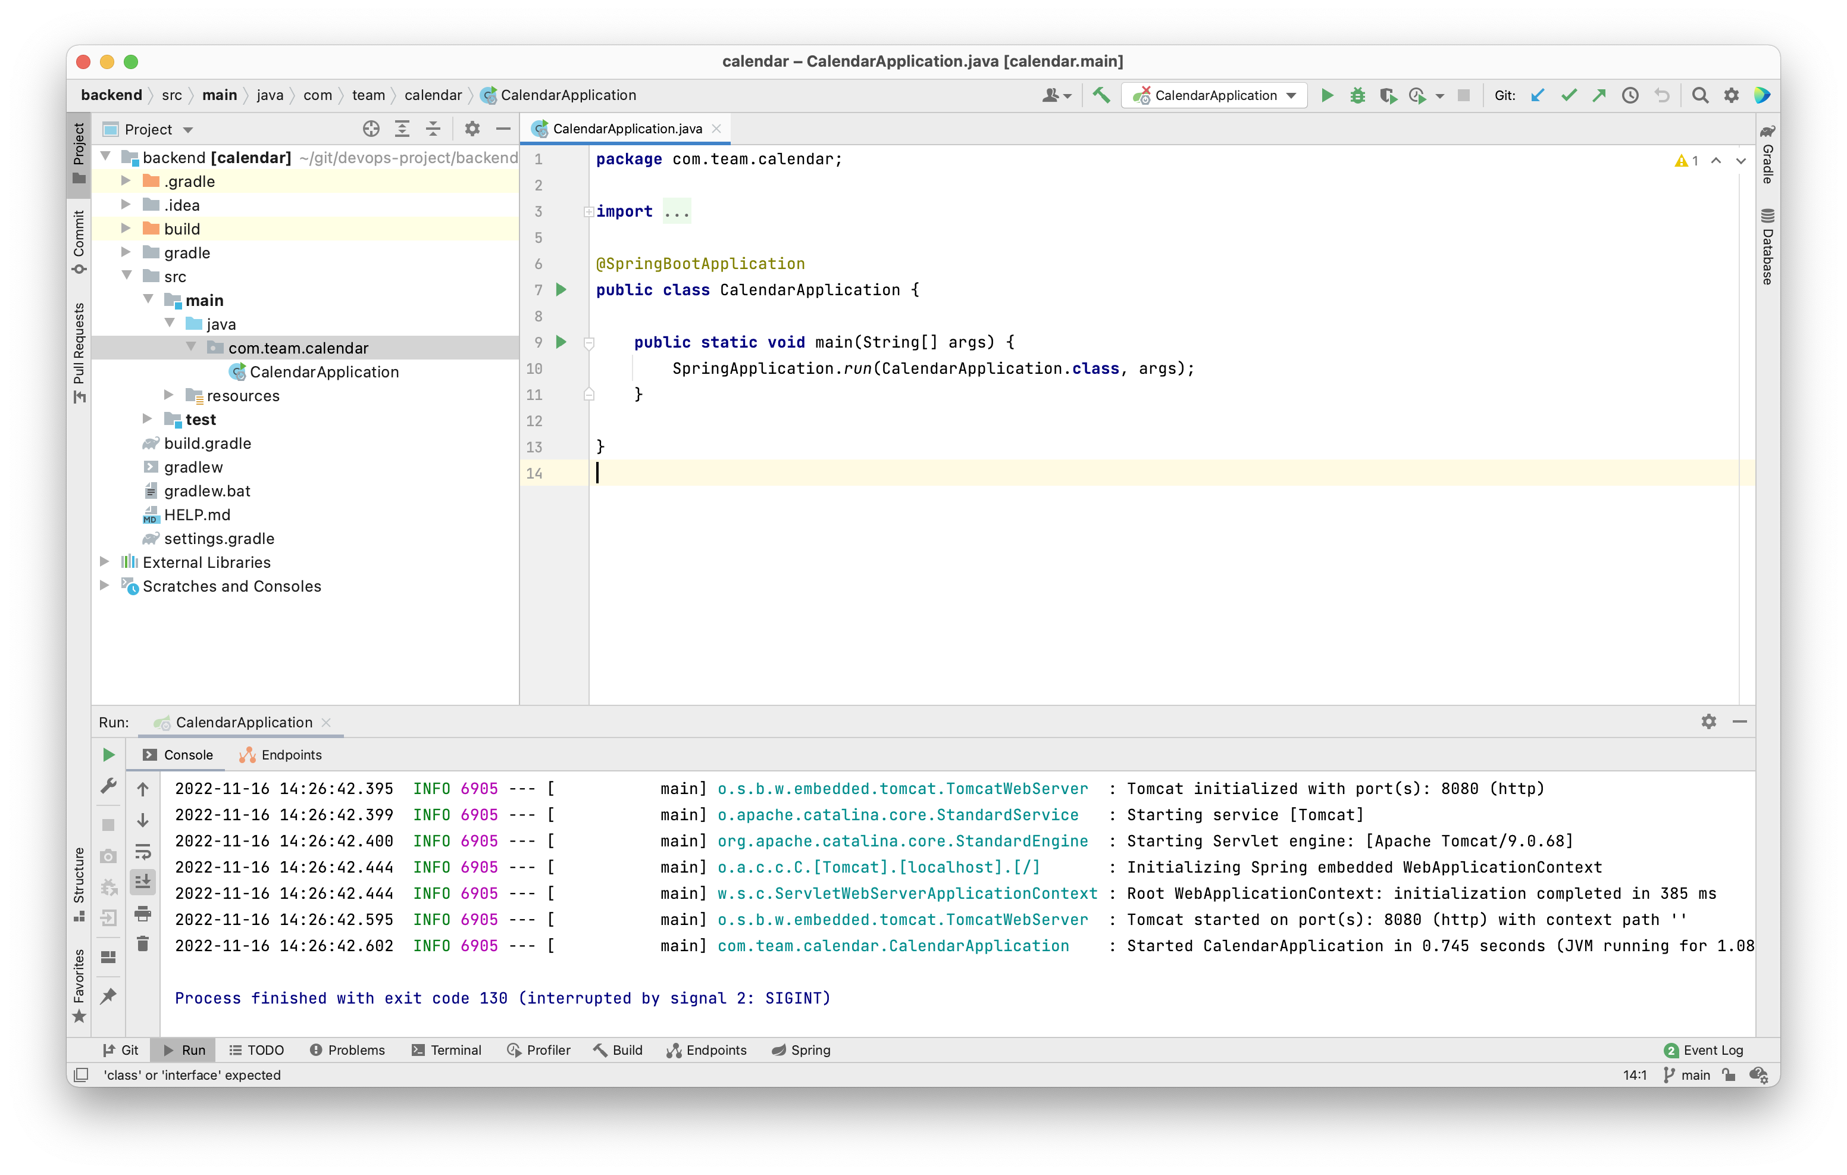This screenshot has width=1847, height=1175.
Task: Toggle soft-wrap in the console
Action: pyautogui.click(x=143, y=852)
